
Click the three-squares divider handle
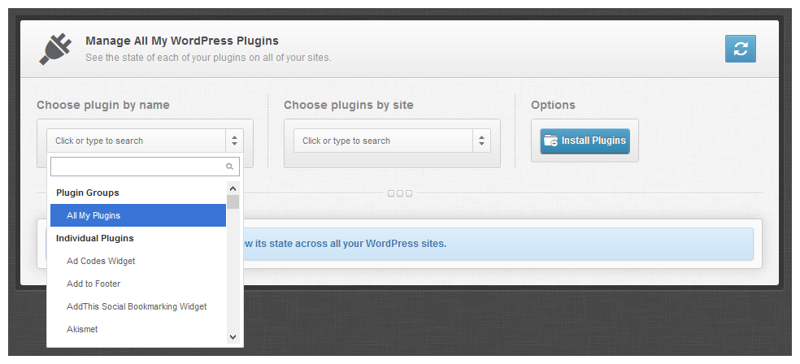point(400,193)
